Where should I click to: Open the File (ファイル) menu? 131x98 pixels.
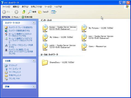tap(6, 7)
